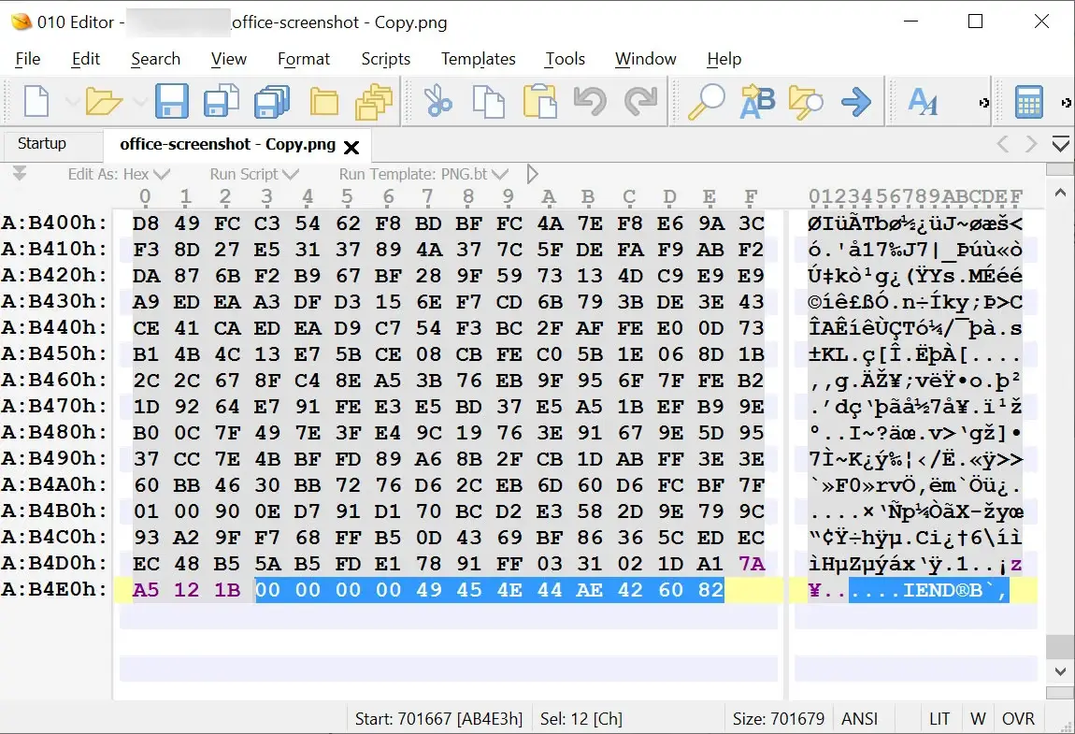Click the Undo arrow icon

(590, 102)
